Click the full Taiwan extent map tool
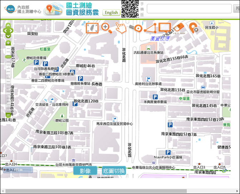 click(92, 28)
